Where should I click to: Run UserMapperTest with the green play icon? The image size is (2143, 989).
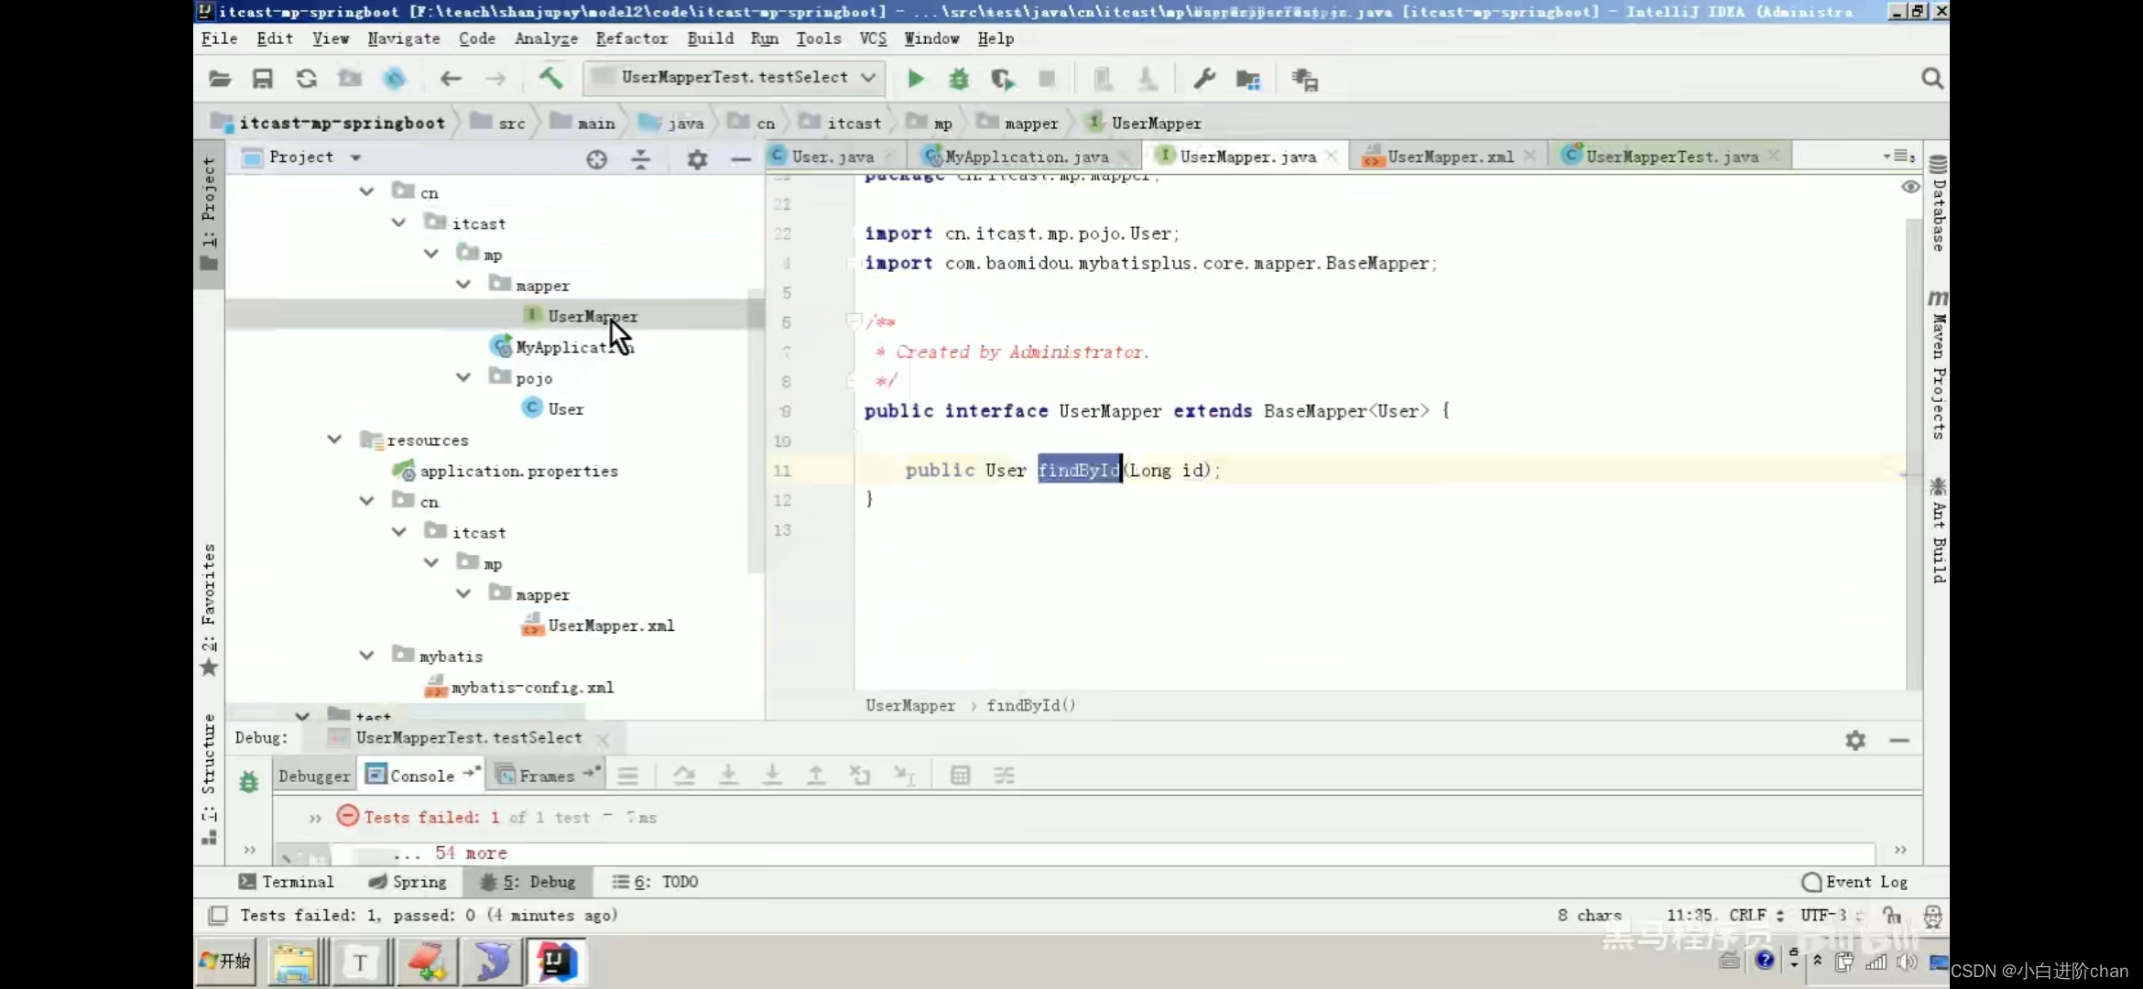[x=915, y=79]
